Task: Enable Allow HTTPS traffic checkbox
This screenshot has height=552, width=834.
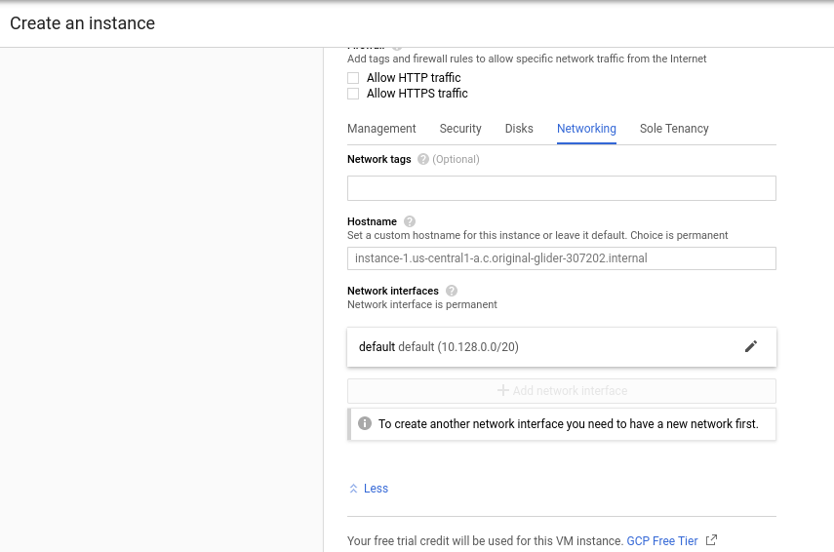Action: tap(353, 94)
